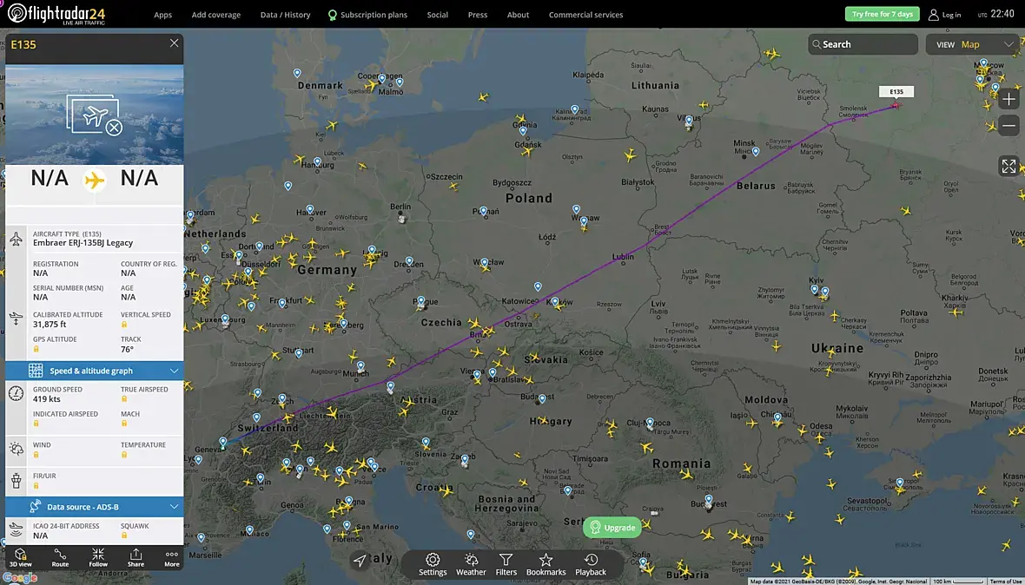Open the 3D view of the flight
The image size is (1025, 585).
click(x=20, y=558)
